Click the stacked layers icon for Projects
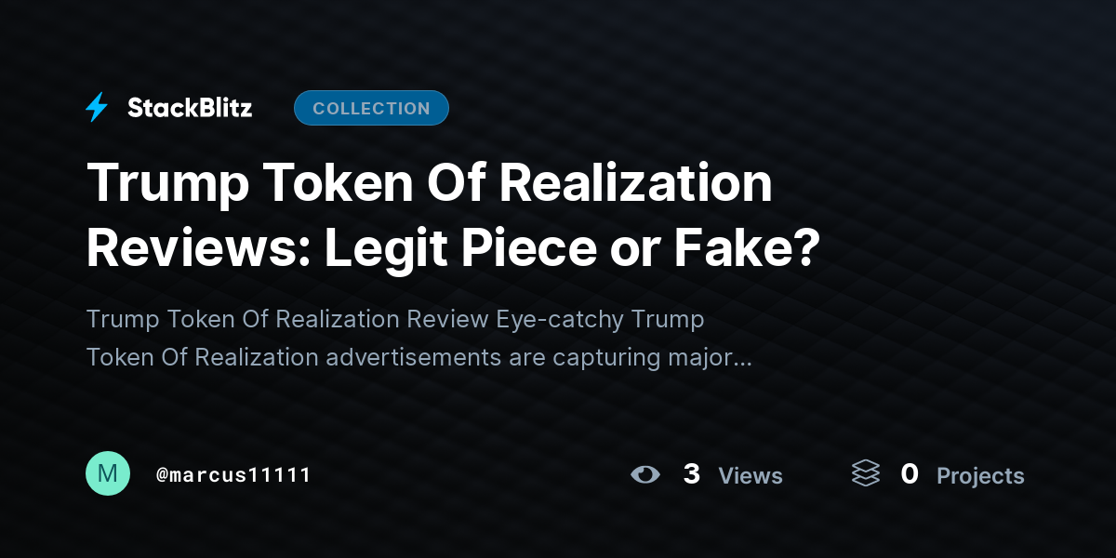The image size is (1116, 558). 866,474
